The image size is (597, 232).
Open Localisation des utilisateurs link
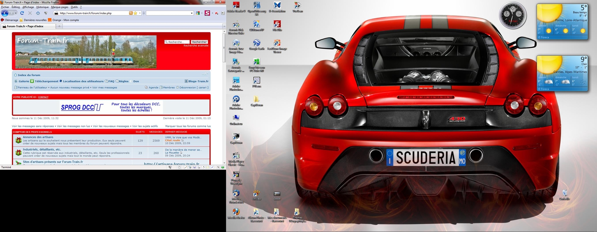83,81
